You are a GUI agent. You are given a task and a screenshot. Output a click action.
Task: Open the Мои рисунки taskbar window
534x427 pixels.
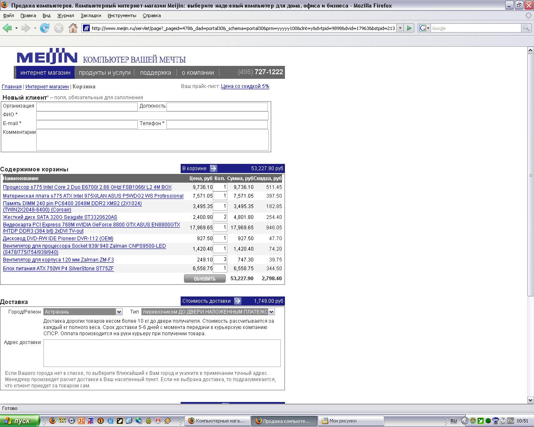tap(351, 421)
